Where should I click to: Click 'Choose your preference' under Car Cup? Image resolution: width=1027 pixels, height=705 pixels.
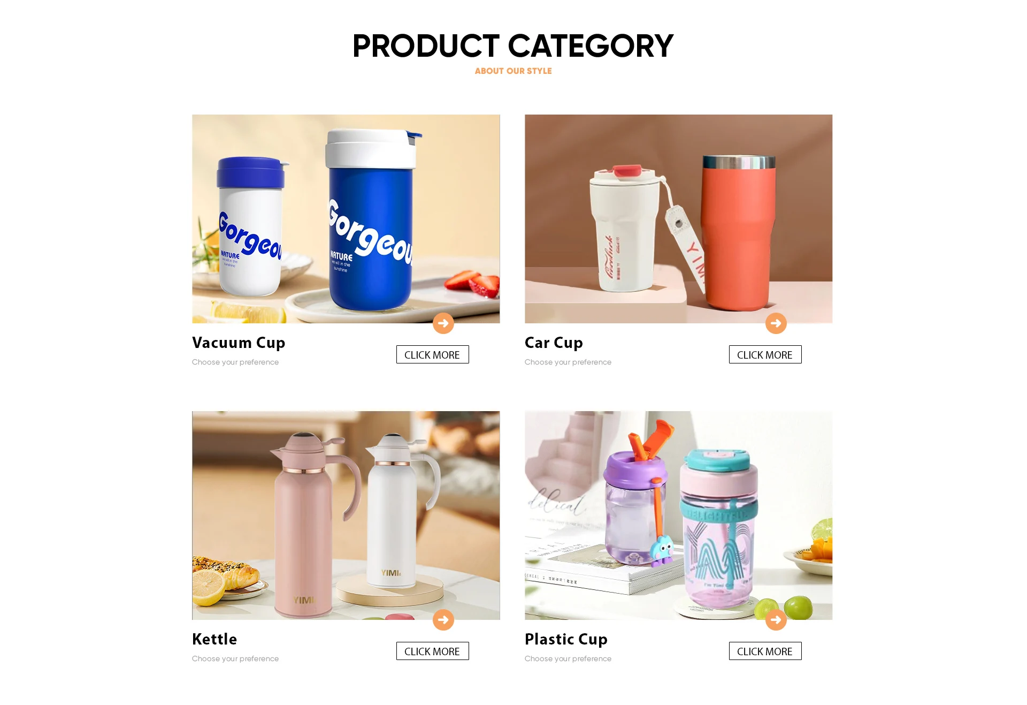point(568,362)
